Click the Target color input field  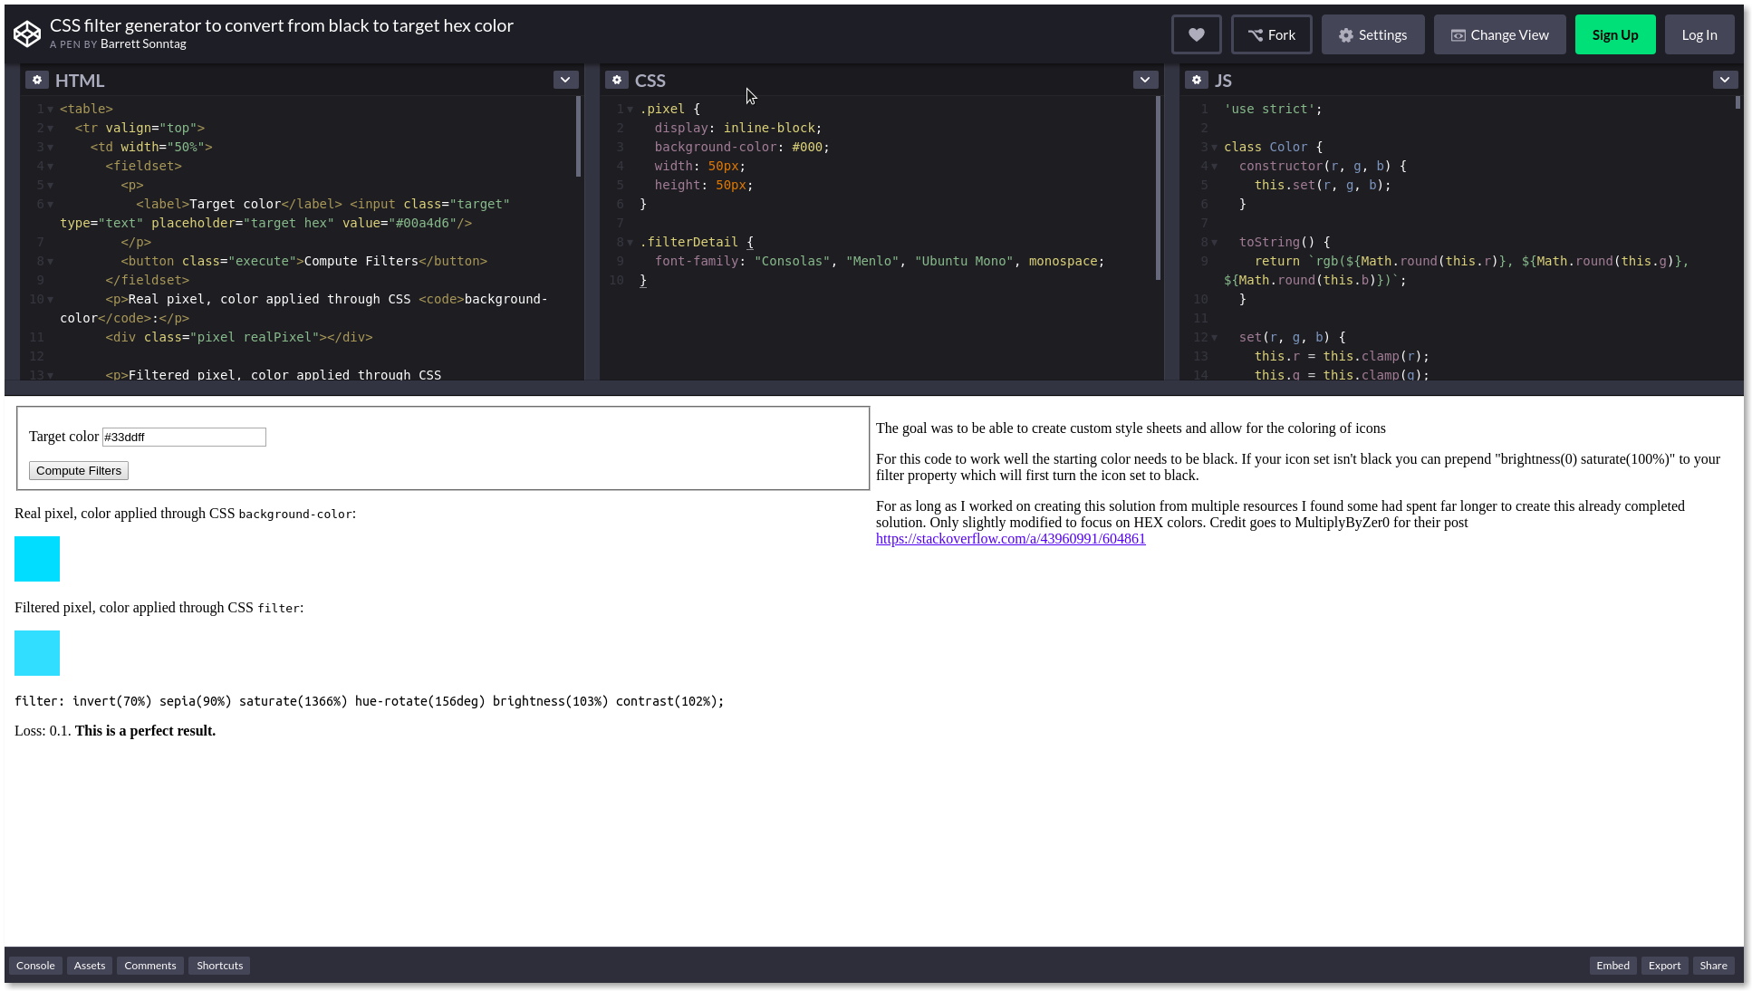coord(184,437)
